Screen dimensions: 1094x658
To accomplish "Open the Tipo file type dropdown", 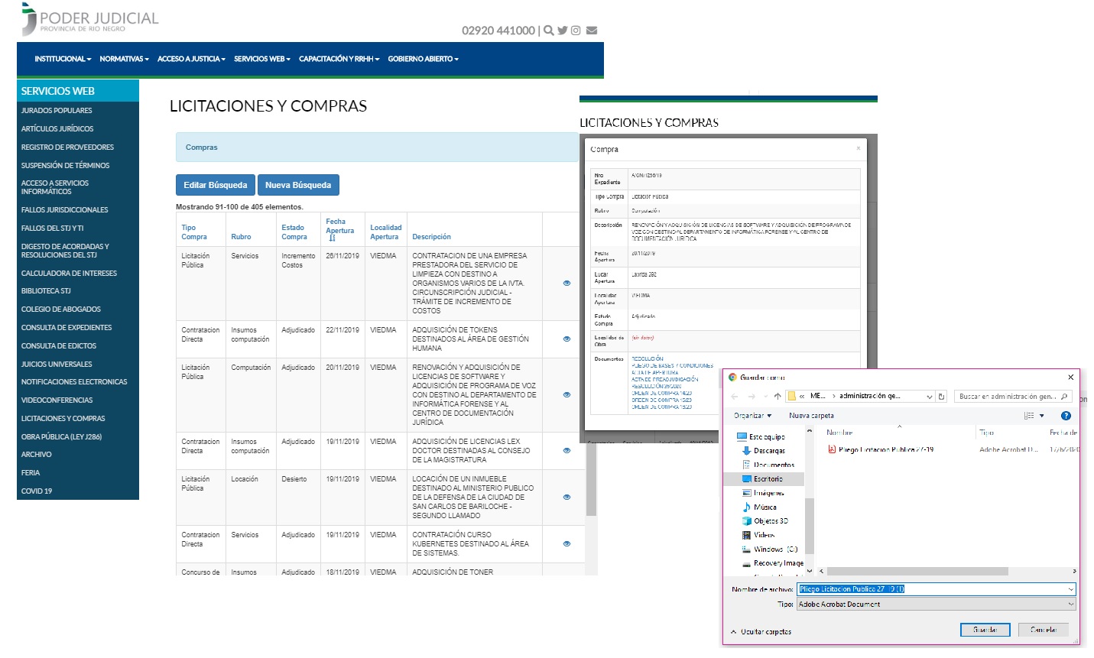I will [x=937, y=605].
